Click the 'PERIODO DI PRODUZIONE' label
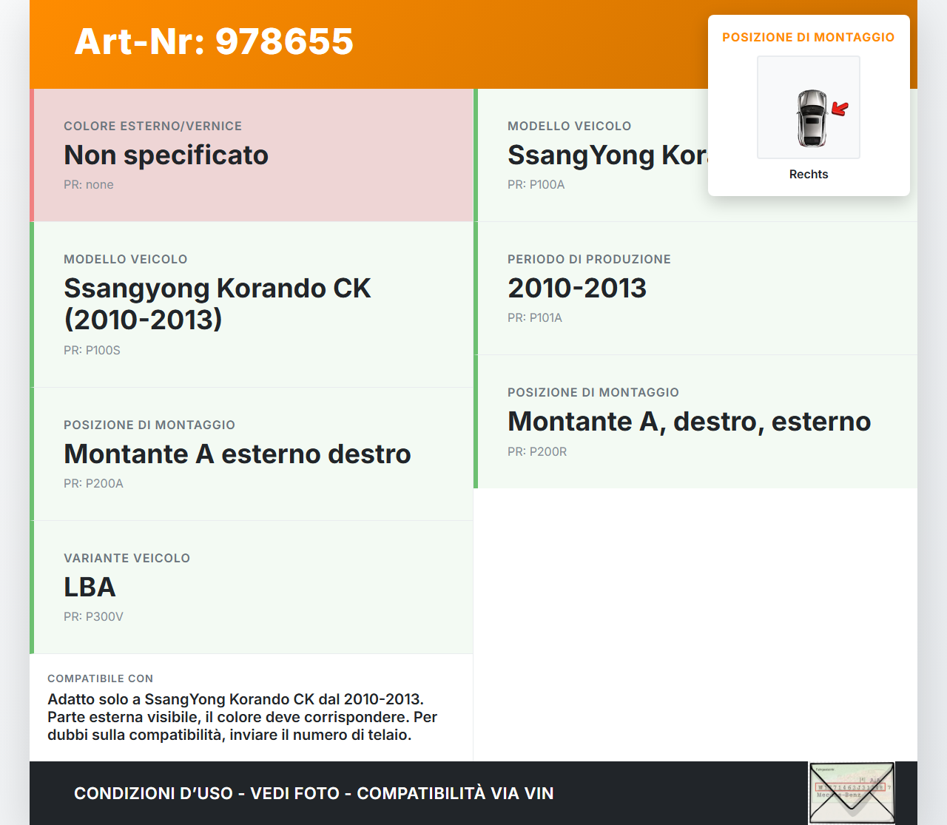Viewport: 947px width, 825px height. click(x=590, y=259)
